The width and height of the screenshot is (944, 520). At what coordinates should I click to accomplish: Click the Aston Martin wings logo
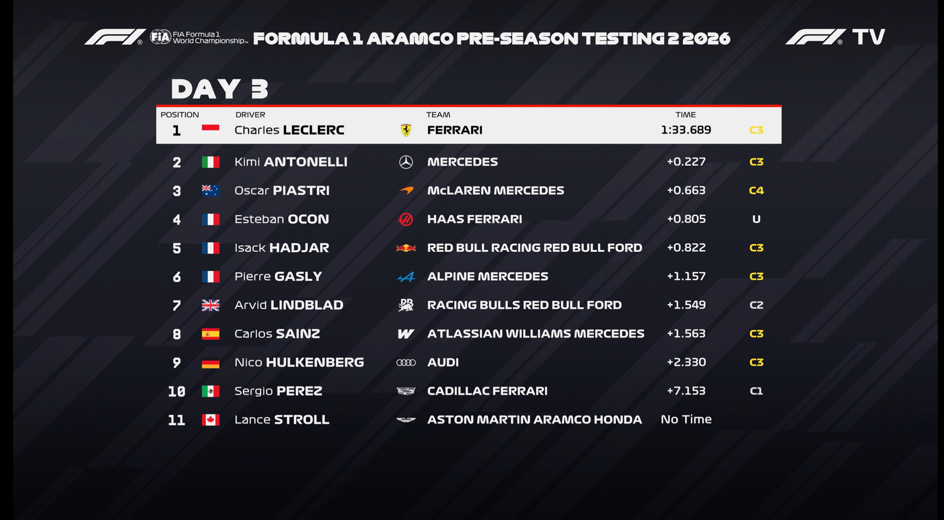[406, 420]
